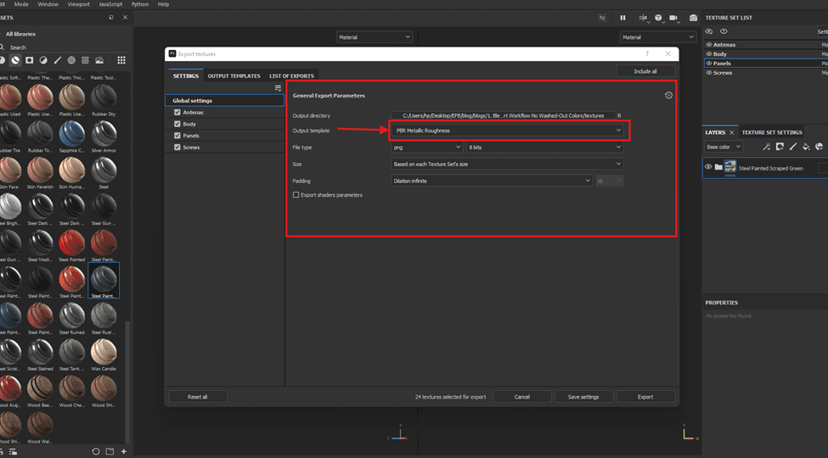Image resolution: width=828 pixels, height=458 pixels.
Task: Switch to the Output Templates tab
Action: (x=234, y=76)
